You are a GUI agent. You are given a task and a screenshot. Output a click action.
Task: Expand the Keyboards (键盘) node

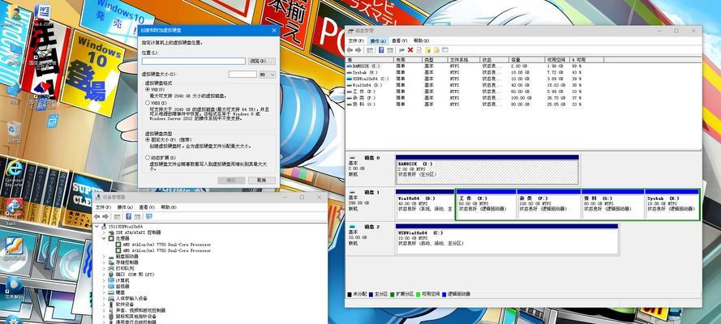point(104,292)
